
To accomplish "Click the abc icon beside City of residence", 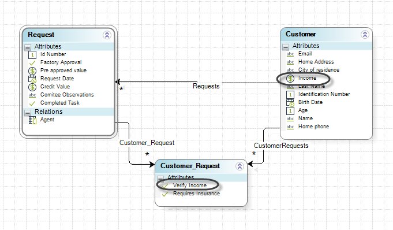I will pyautogui.click(x=290, y=70).
